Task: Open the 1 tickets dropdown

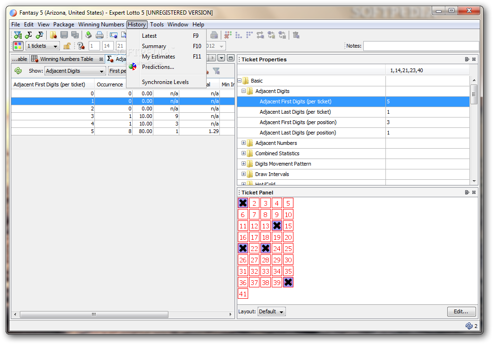Action: coord(42,46)
